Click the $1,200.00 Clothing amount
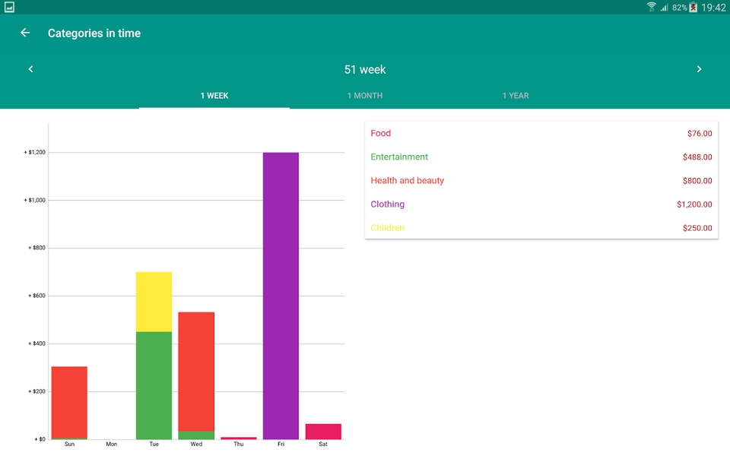Viewport: 730px width, 456px height. click(694, 204)
